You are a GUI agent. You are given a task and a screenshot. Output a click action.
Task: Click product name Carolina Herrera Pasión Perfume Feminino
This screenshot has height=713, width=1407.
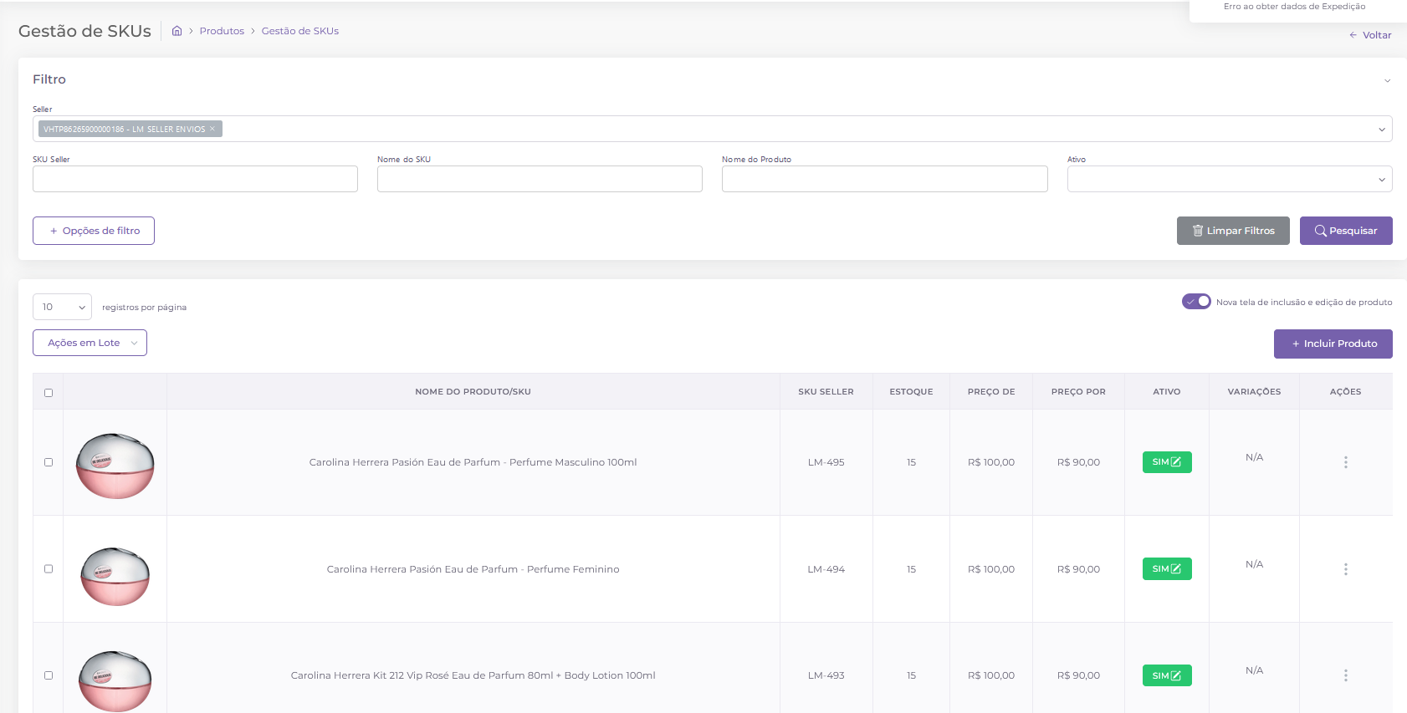[x=473, y=569]
